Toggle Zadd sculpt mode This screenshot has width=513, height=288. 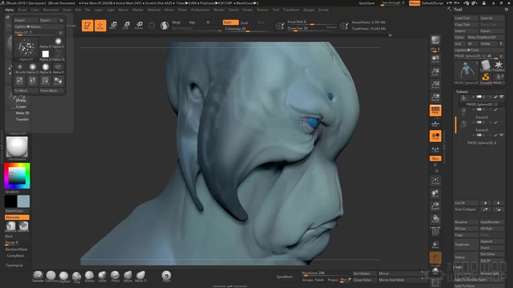[x=228, y=22]
